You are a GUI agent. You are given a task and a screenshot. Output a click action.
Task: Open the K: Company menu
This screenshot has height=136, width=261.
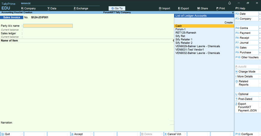(x=29, y=8)
